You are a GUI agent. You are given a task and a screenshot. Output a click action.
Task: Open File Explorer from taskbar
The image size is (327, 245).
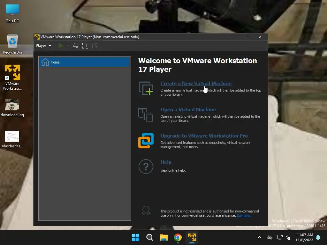coord(164,237)
